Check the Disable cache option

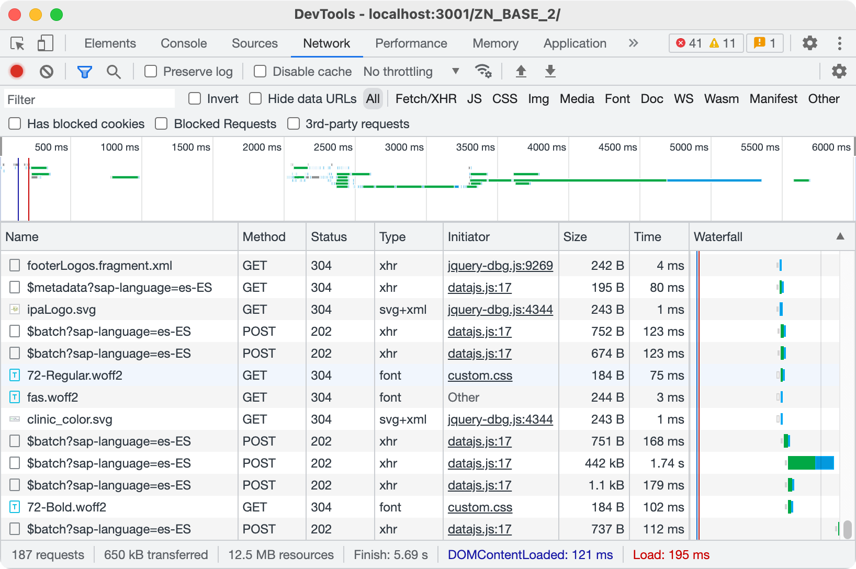pyautogui.click(x=260, y=71)
